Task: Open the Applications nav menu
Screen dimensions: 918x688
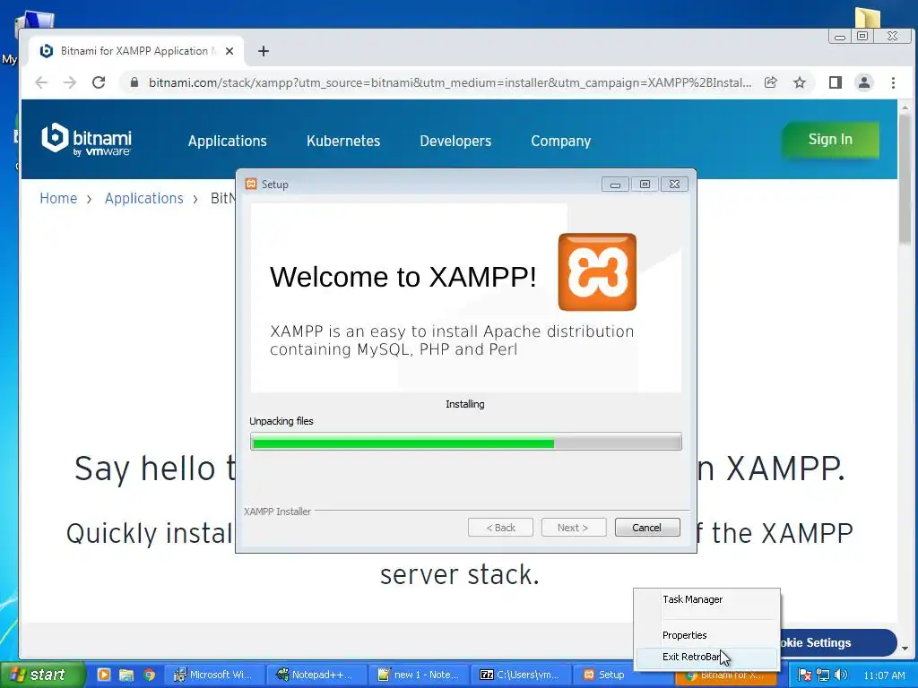Action: coord(227,141)
